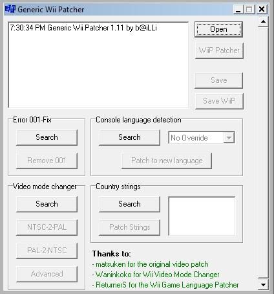Image resolution: width=274 pixels, height=294 pixels.
Task: Click the Save button
Action: 219,80
